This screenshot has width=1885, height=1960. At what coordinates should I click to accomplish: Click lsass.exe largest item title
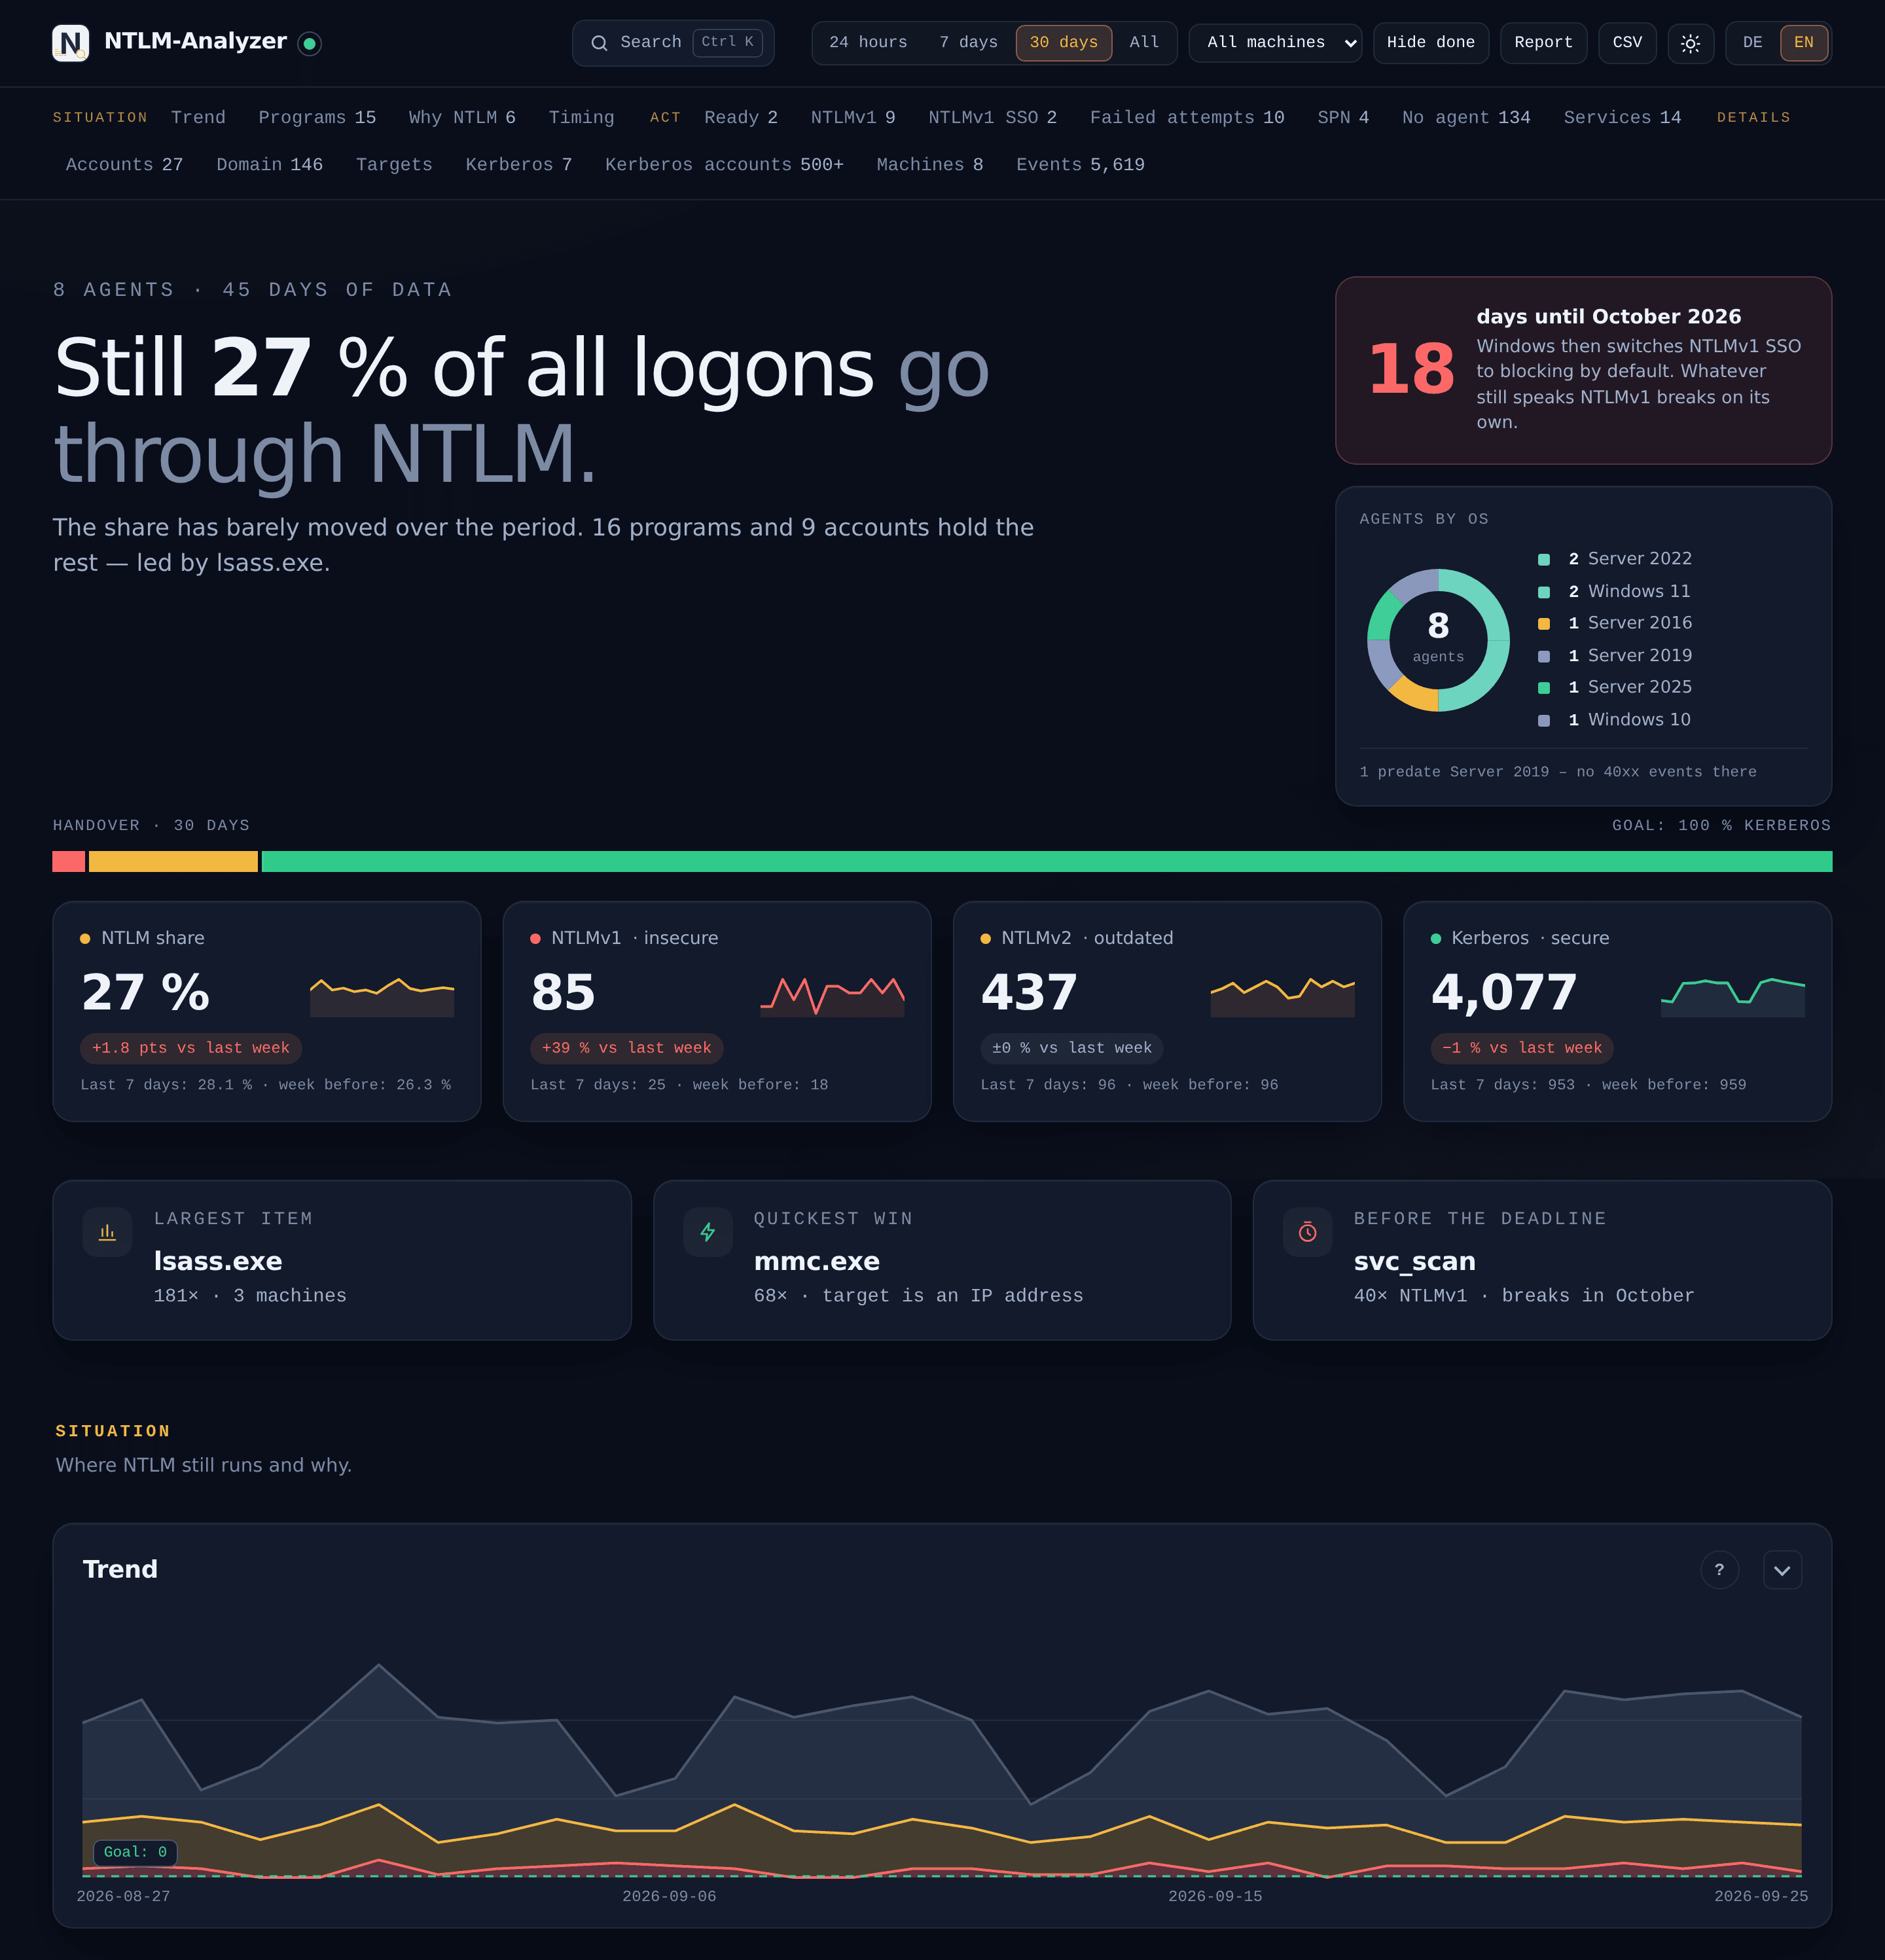pos(218,1262)
